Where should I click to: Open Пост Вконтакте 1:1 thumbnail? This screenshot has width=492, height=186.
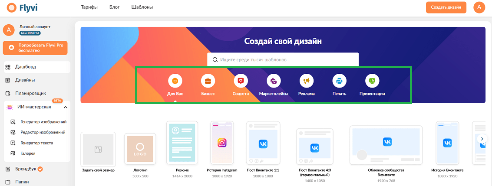coord(263,143)
